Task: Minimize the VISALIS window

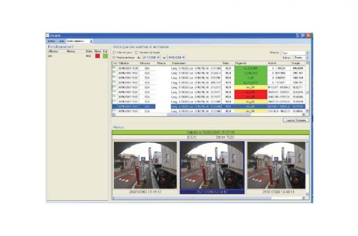Action: coord(298,36)
